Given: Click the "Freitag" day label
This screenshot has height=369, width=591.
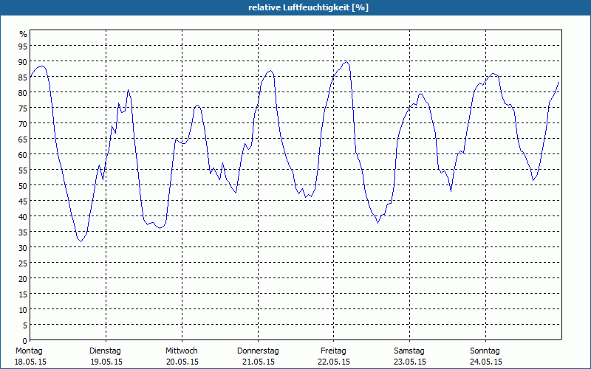Looking at the screenshot, I should 333,351.
